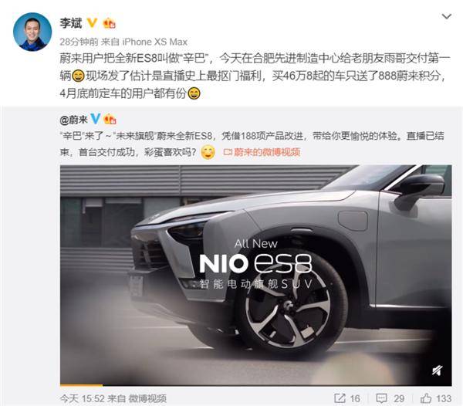Image resolution: width=463 pixels, height=406 pixels.
Task: Click the membership badge icon next to @蔚来
Action: point(110,119)
